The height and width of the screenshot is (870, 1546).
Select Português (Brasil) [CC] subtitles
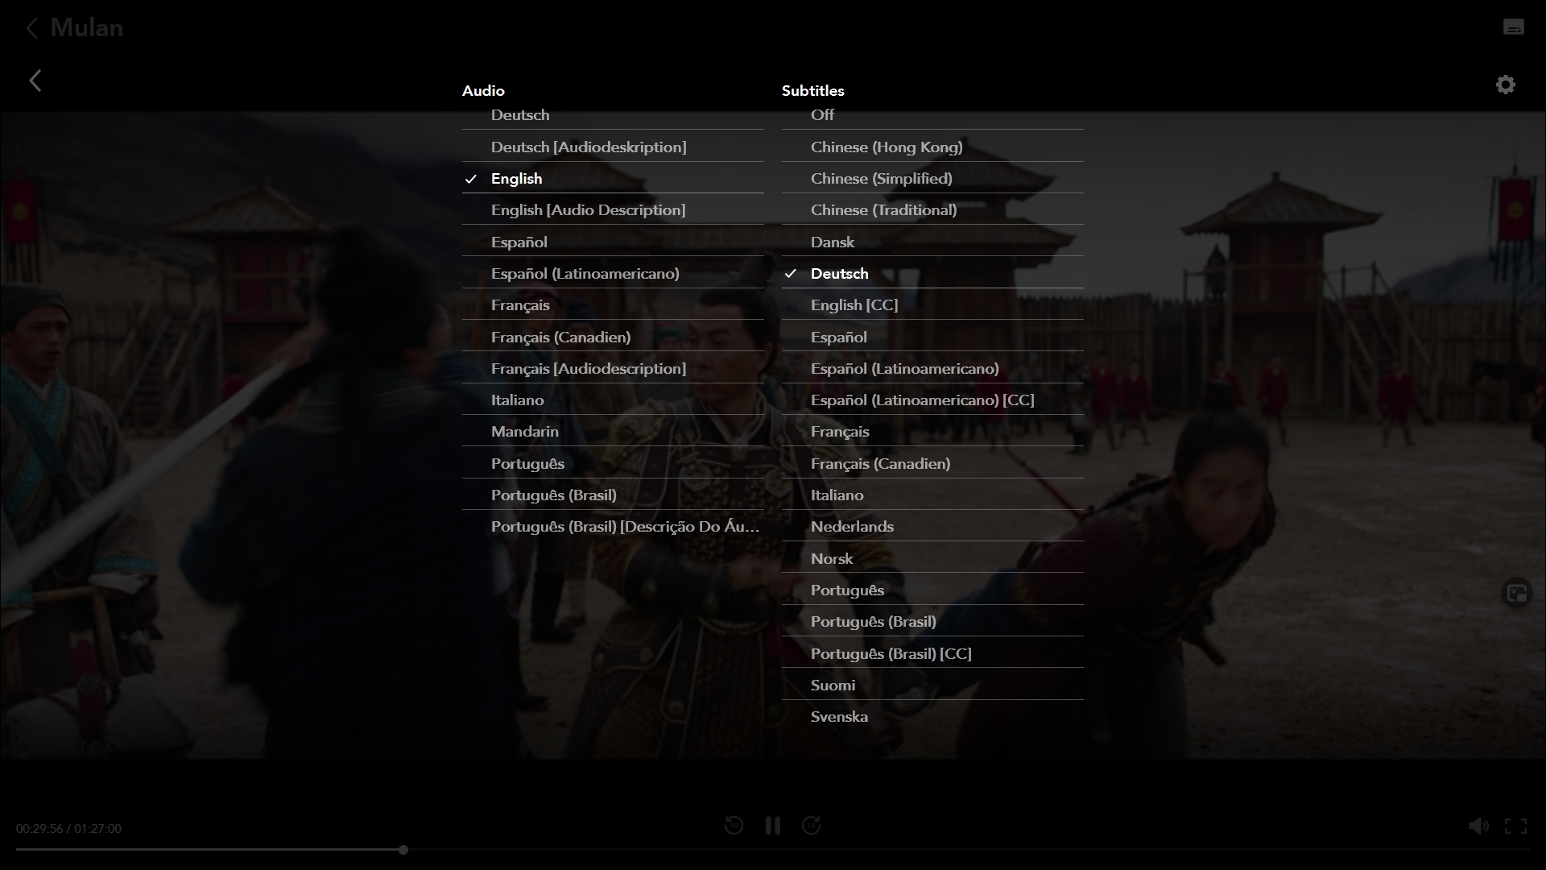(891, 654)
